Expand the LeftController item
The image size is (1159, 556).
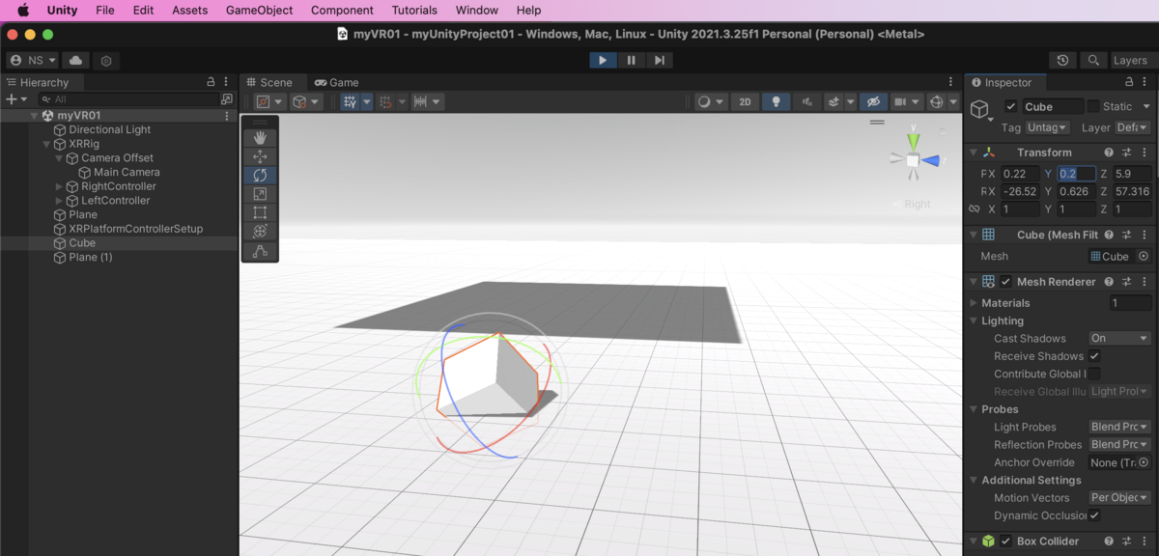59,201
